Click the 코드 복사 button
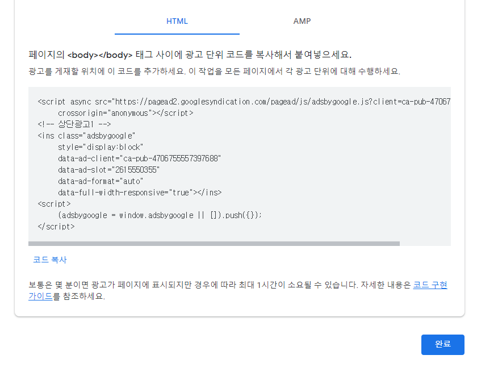 tap(50, 260)
